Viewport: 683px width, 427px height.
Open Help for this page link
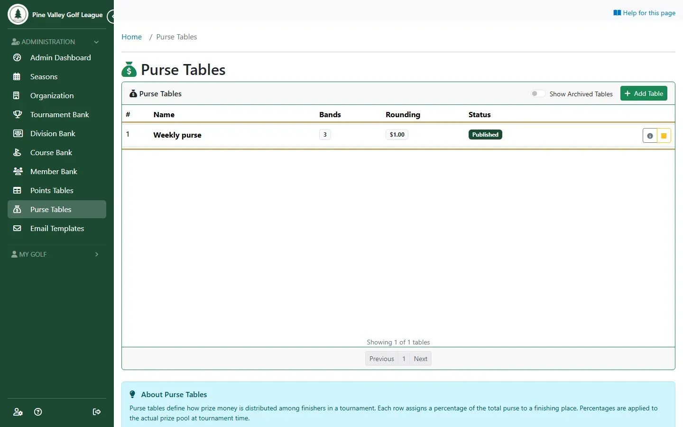644,13
